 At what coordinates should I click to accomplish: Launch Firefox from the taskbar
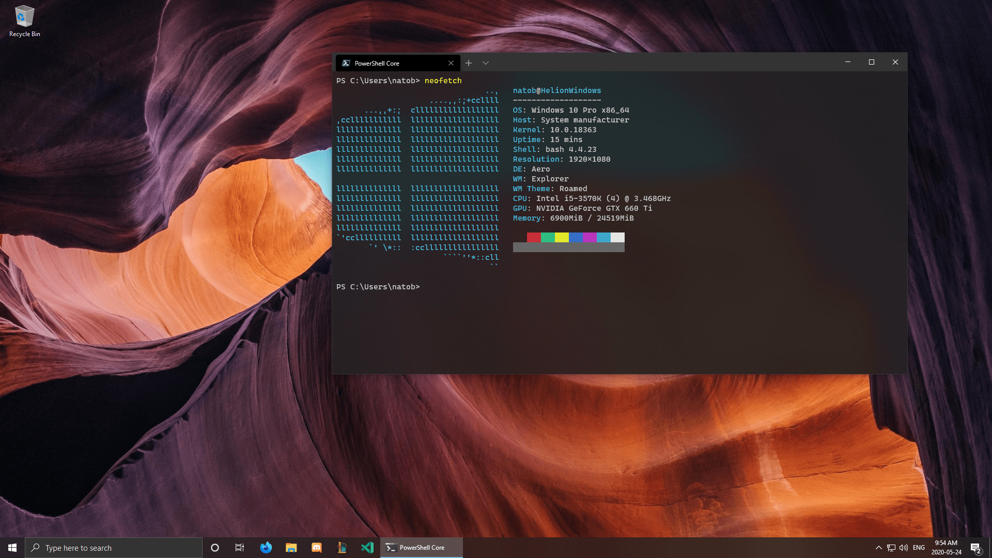(266, 548)
